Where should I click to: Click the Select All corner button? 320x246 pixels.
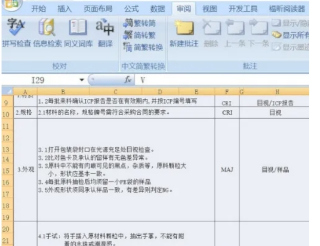pyautogui.click(x=7, y=91)
